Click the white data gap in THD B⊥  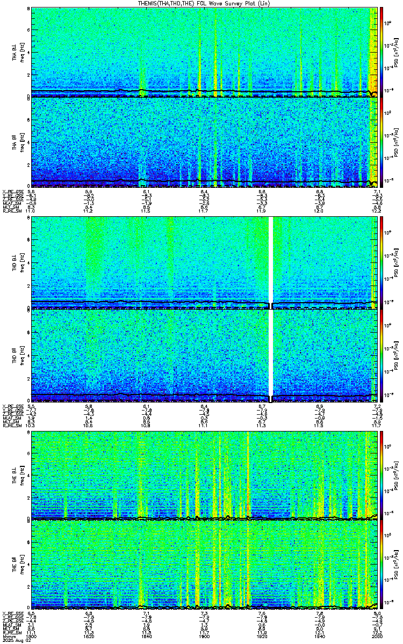271,260
